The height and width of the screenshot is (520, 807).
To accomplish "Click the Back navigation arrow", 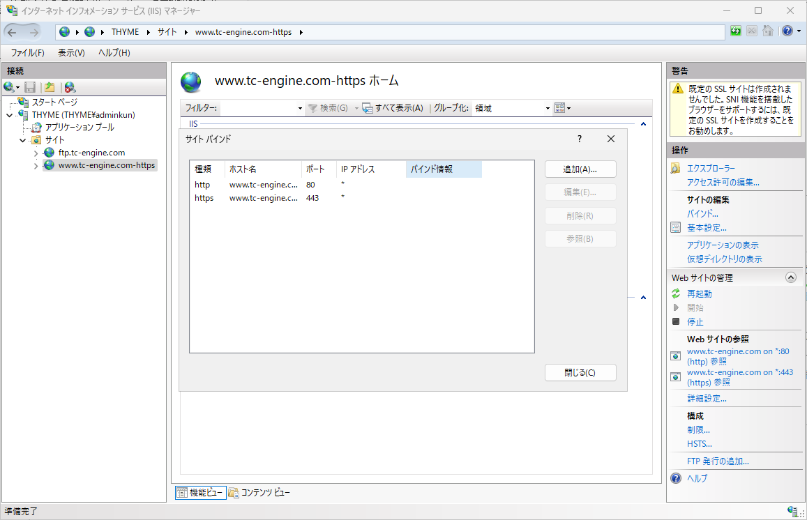I will point(12,32).
